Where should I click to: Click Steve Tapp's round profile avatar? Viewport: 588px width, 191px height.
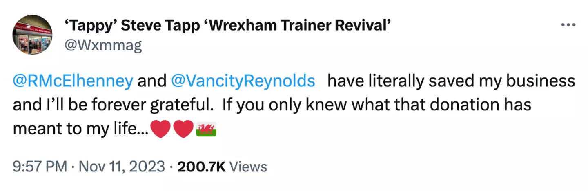point(32,35)
